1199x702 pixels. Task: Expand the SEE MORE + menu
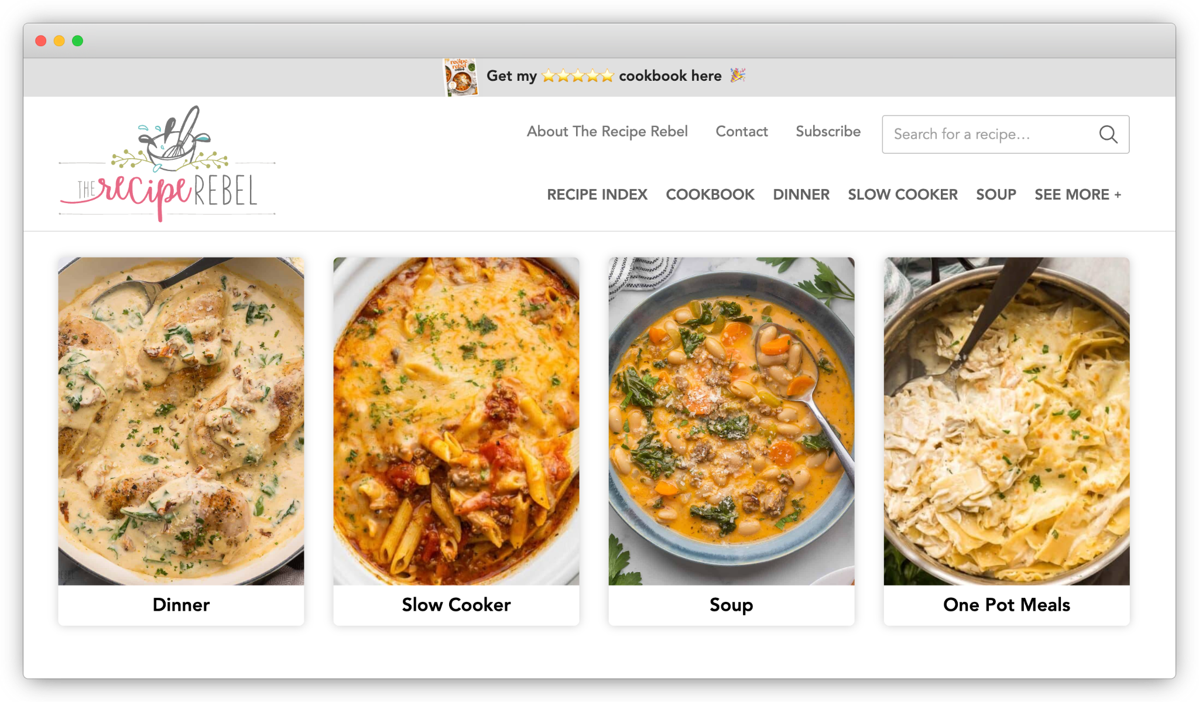1078,194
